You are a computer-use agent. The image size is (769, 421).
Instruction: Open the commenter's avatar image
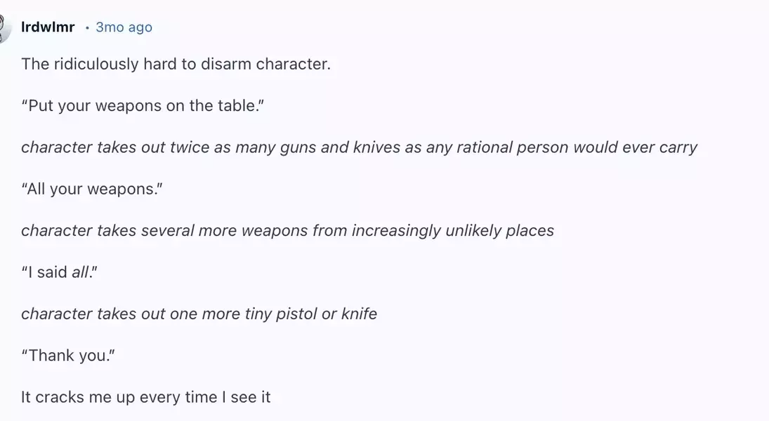4,28
